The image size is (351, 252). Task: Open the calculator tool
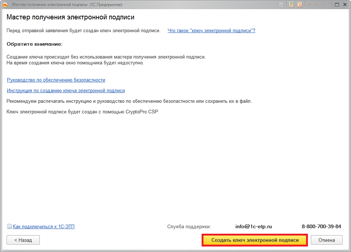tap(291, 5)
